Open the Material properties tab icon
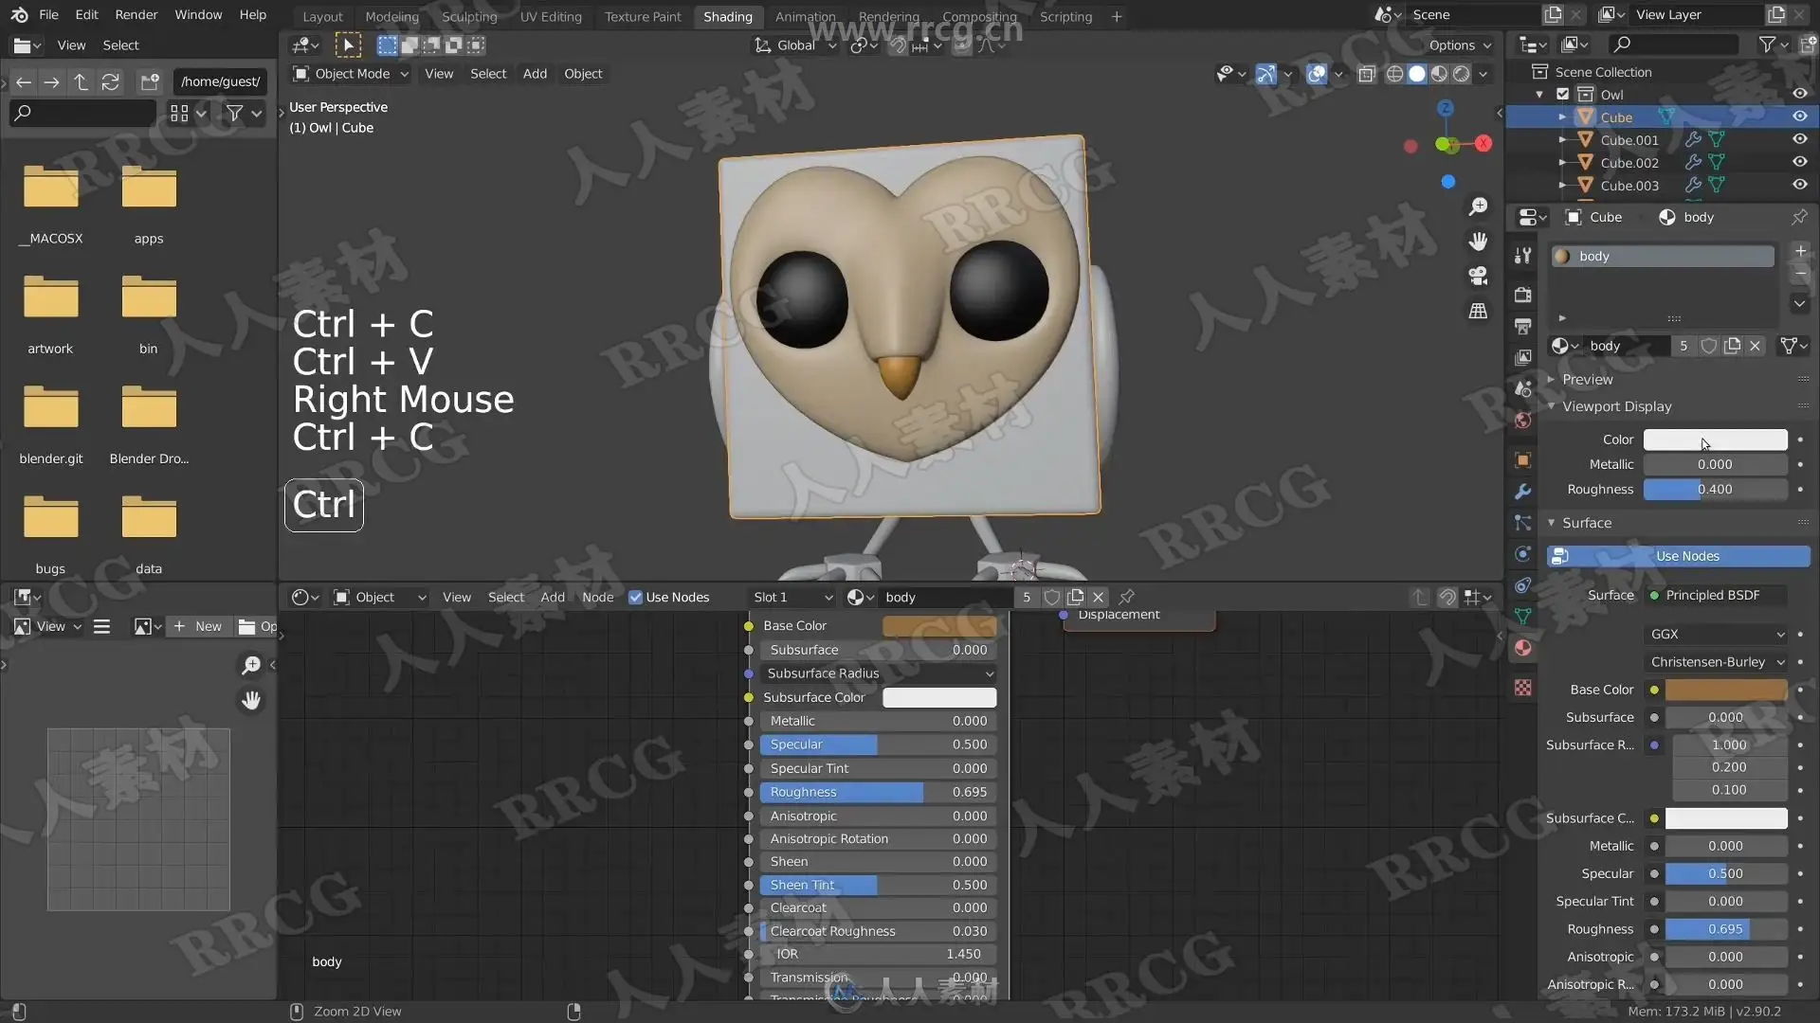 tap(1522, 648)
